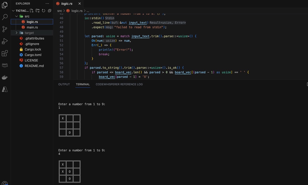Click the EXPLORER panel title
The width and height of the screenshot is (308, 185).
(23, 4)
